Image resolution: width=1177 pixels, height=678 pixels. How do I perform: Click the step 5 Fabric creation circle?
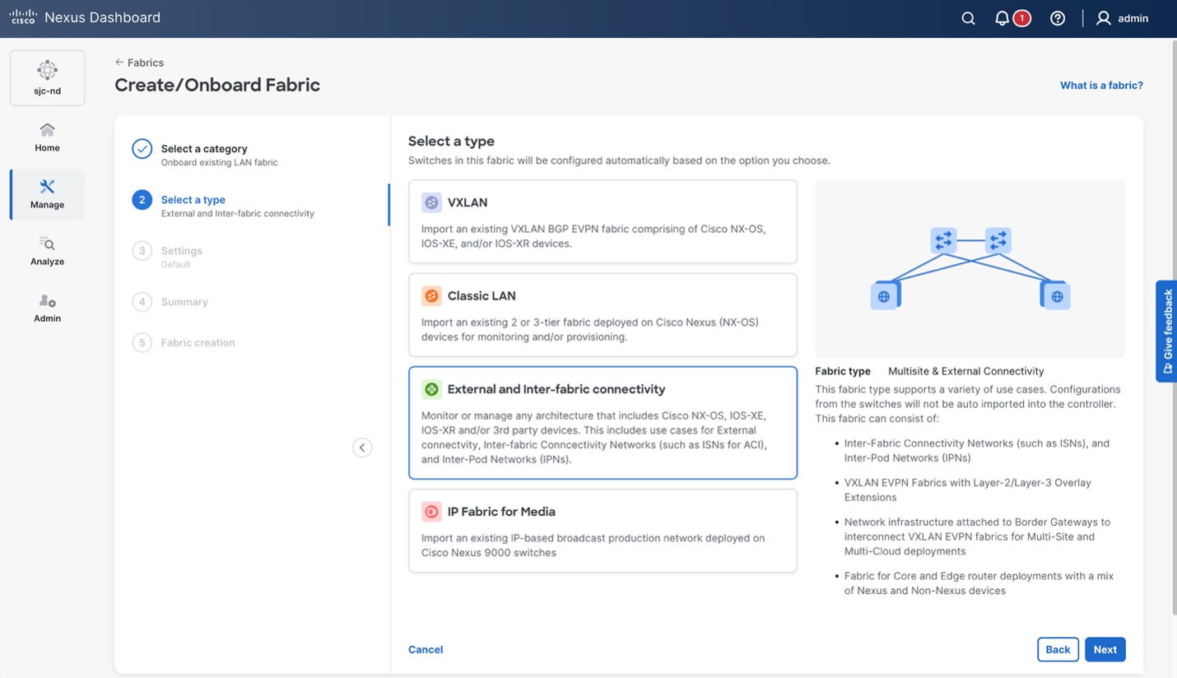(142, 342)
